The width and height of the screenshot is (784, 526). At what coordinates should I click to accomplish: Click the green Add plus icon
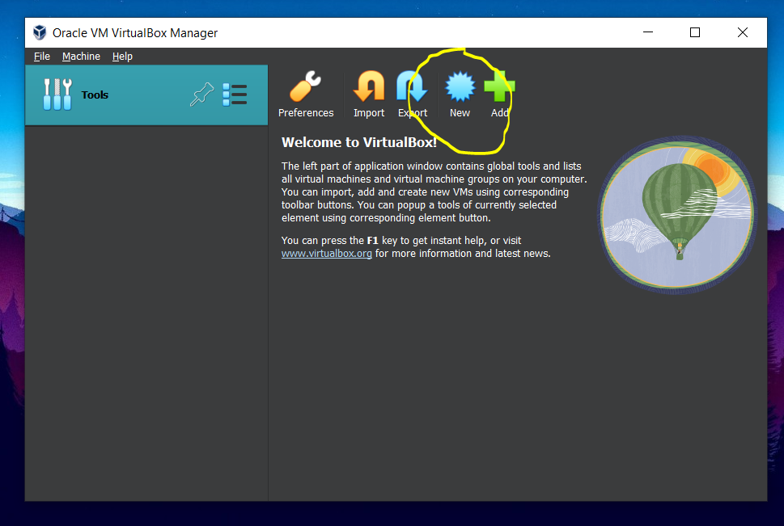point(499,87)
